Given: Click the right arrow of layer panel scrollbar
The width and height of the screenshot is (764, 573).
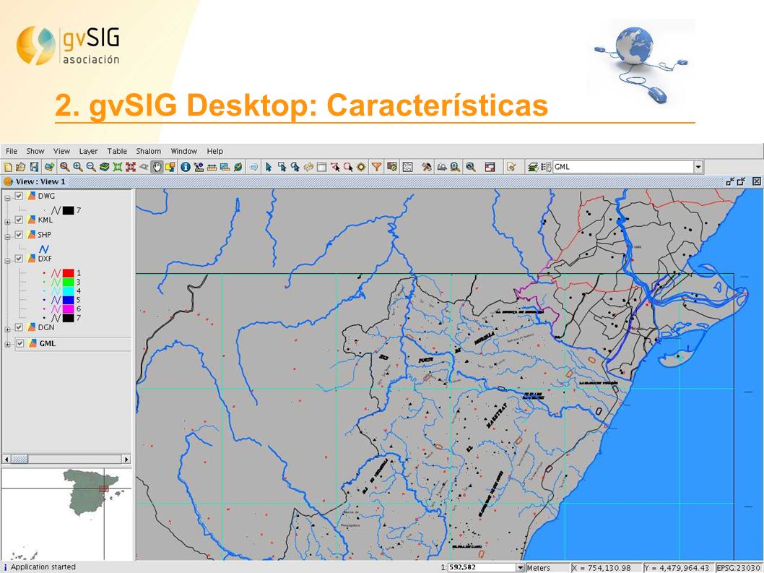Looking at the screenshot, I should coord(126,460).
